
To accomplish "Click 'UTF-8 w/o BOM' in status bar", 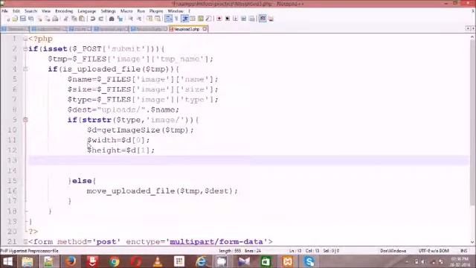I will tap(434, 251).
